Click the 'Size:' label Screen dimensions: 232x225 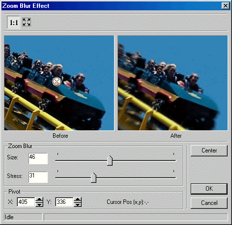12,157
